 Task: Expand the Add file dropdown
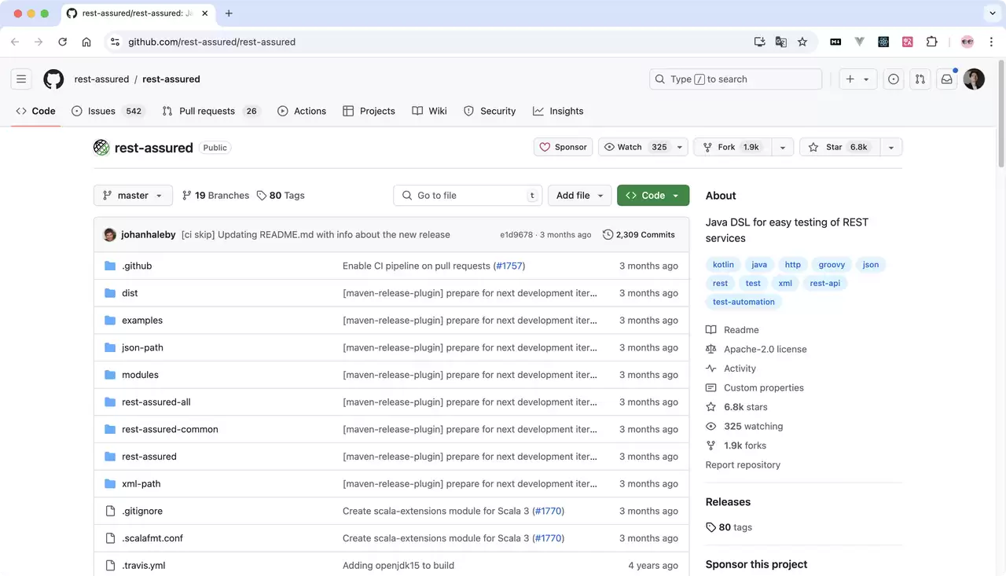580,195
